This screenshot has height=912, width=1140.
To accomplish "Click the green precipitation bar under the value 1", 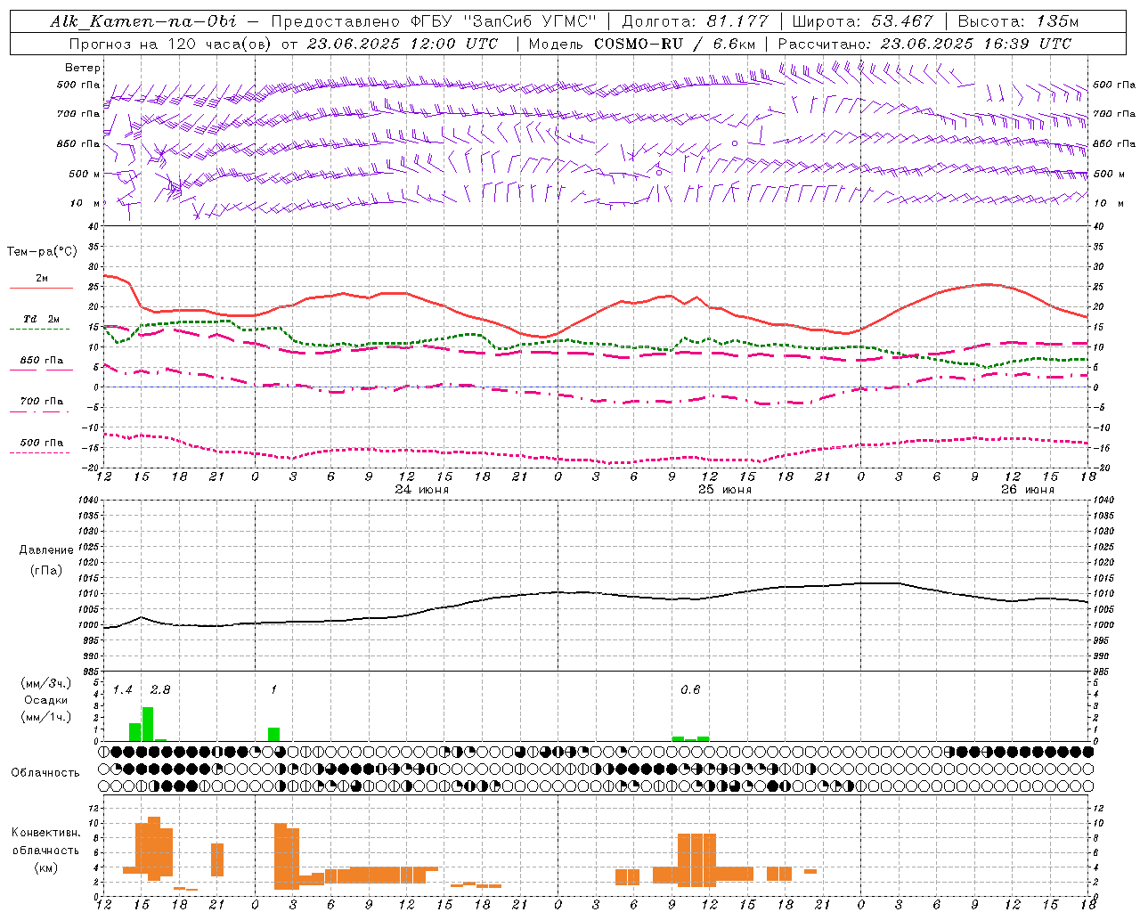I will 274,735.
